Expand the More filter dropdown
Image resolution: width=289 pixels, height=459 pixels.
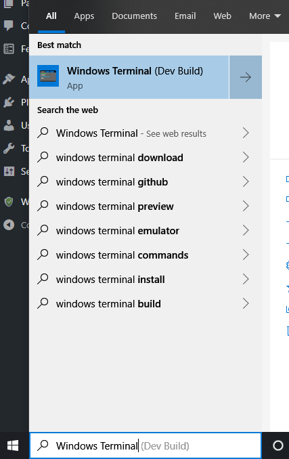(265, 16)
